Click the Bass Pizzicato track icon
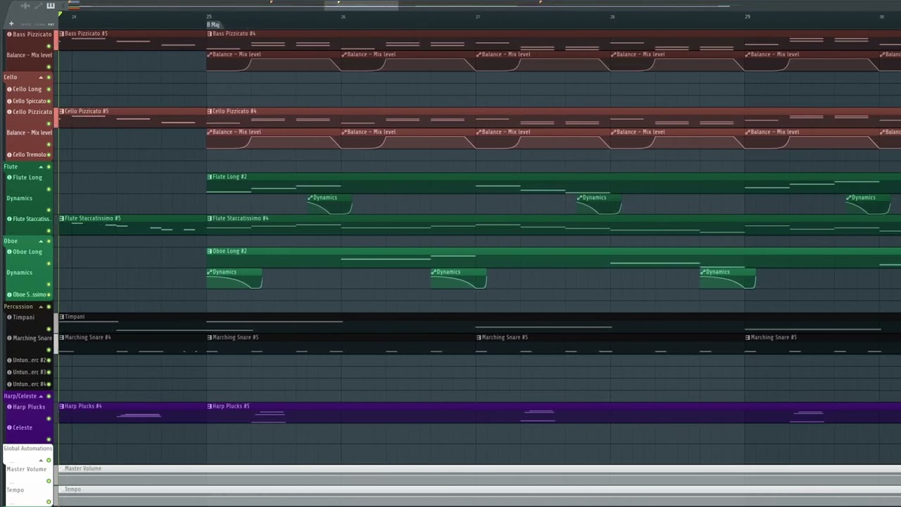Image resolution: width=901 pixels, height=507 pixels. click(x=9, y=34)
